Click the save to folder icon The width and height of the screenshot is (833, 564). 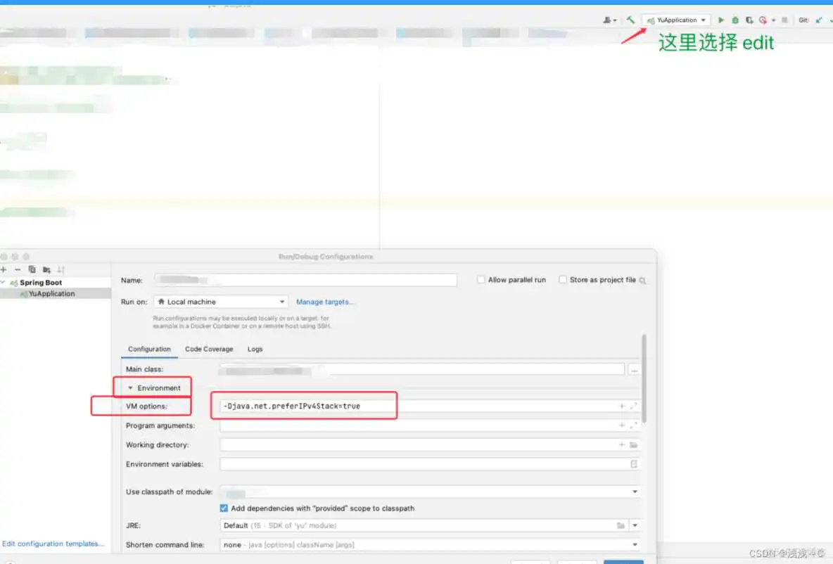[46, 270]
